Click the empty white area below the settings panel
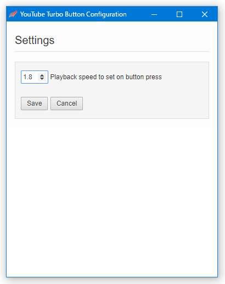The height and width of the screenshot is (284, 225). (112, 202)
